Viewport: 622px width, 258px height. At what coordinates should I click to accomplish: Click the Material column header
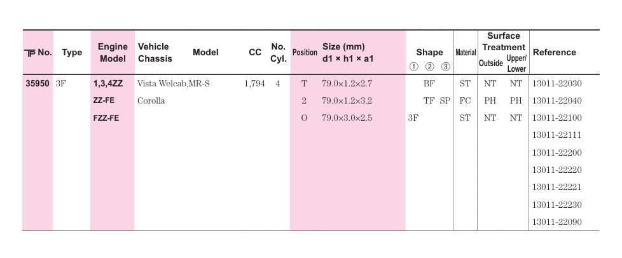[466, 52]
